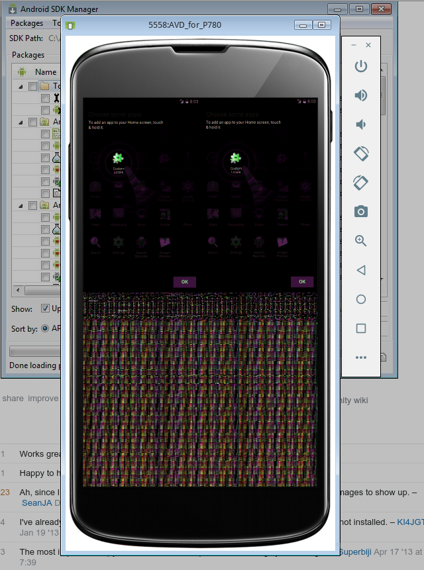Tap the emulator Home circle button
The image size is (424, 570).
tap(360, 299)
